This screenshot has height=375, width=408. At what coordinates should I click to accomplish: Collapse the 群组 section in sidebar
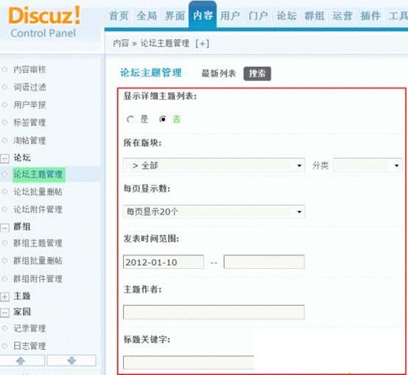tap(4, 228)
